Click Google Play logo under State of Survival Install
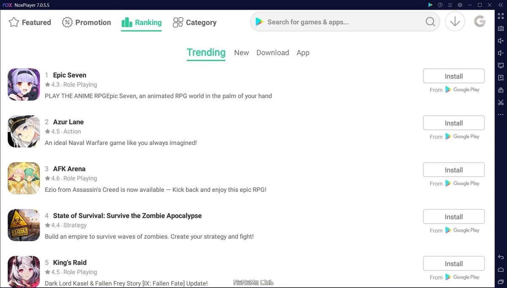The height and width of the screenshot is (288, 507). click(462, 230)
